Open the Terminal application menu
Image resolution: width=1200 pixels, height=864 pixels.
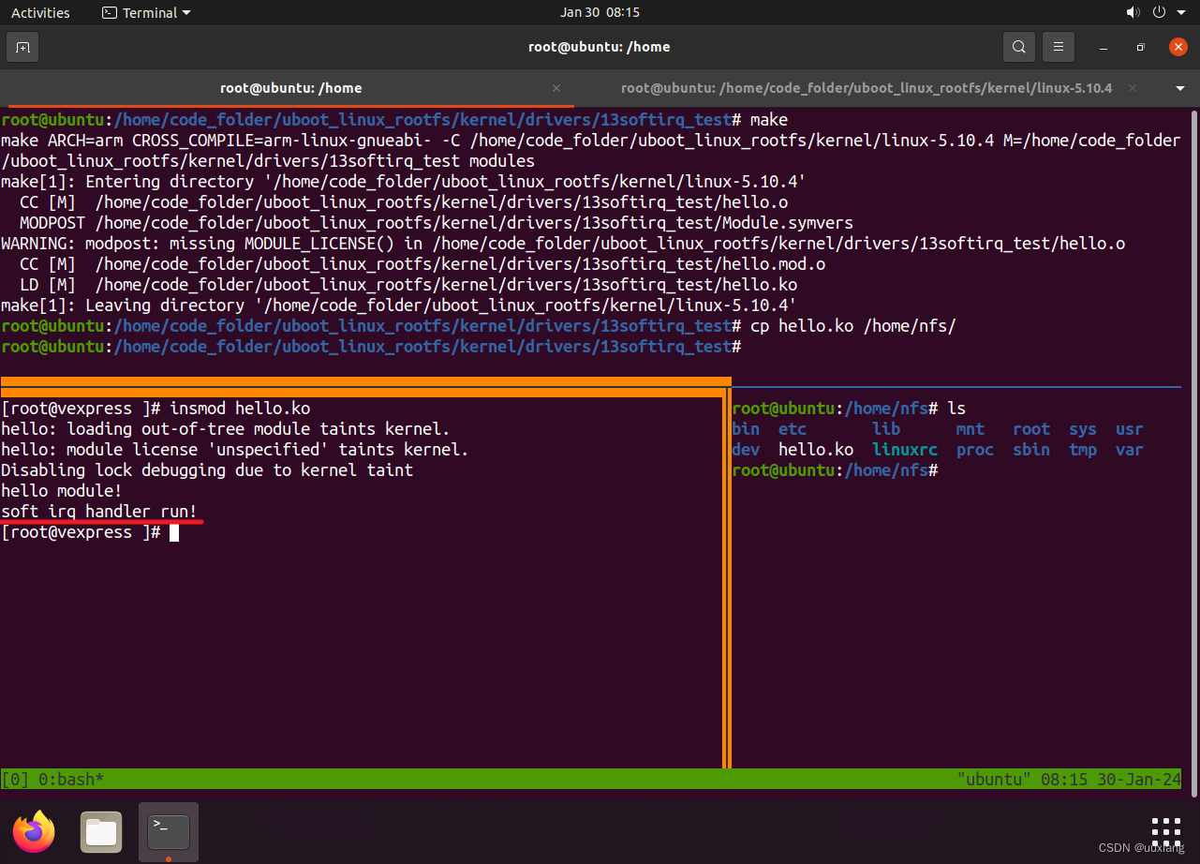pos(145,12)
